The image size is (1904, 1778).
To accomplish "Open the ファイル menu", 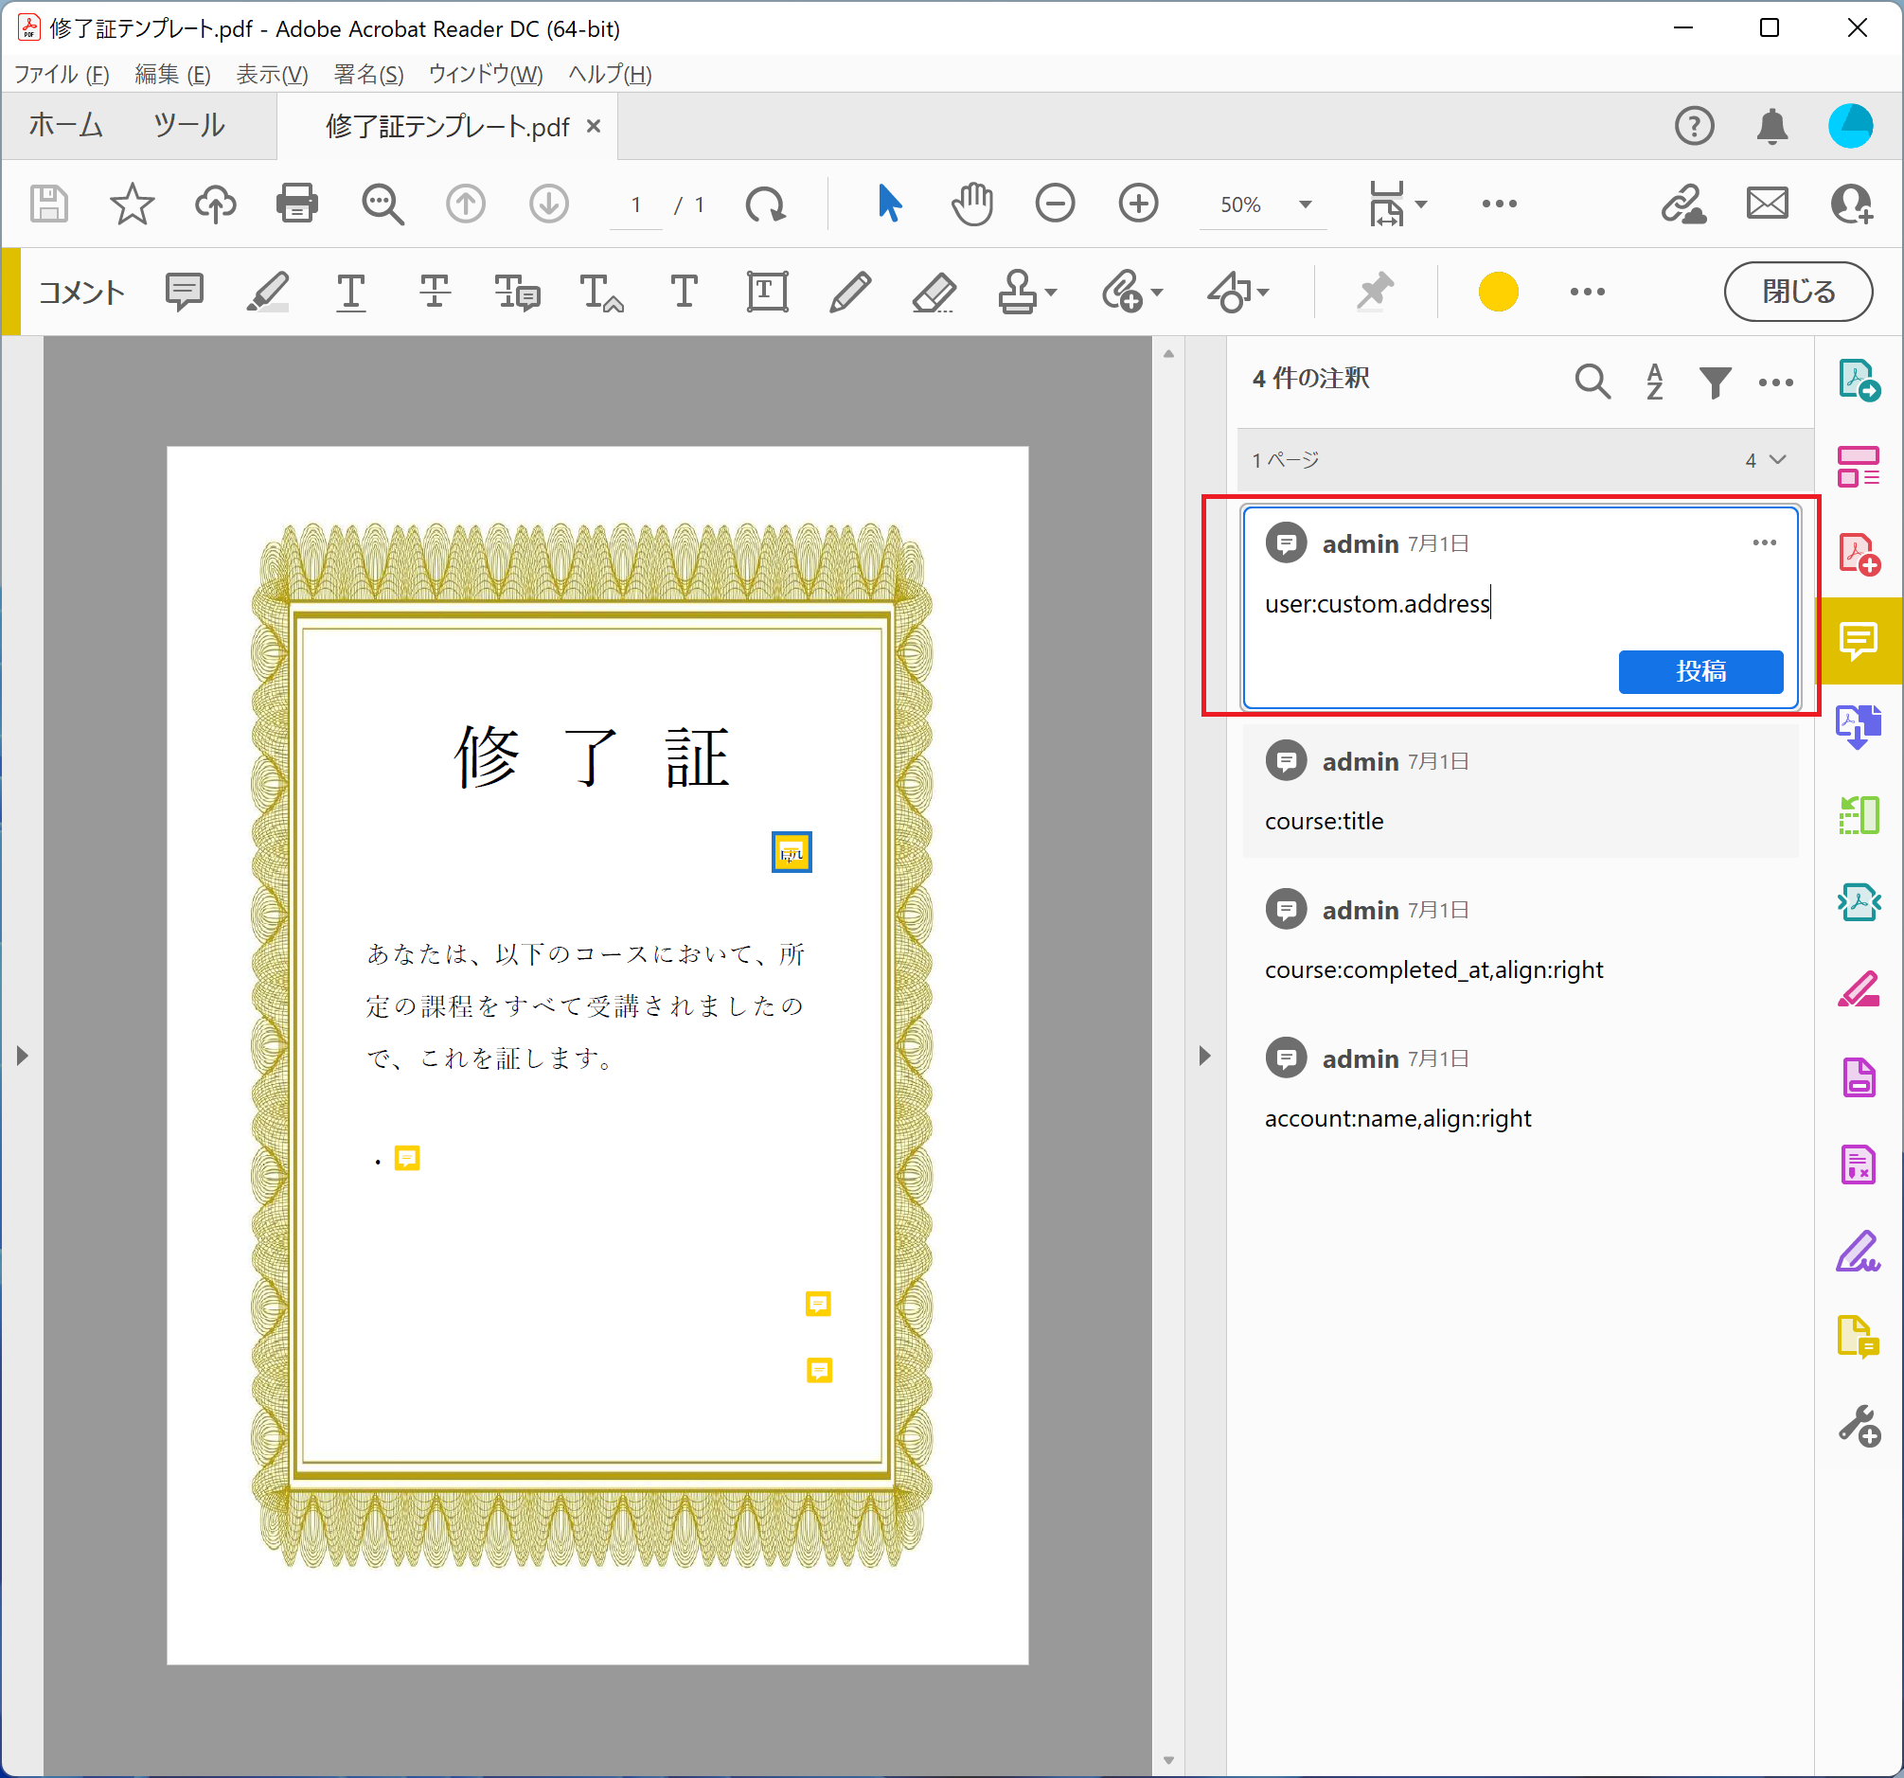I will [x=62, y=75].
